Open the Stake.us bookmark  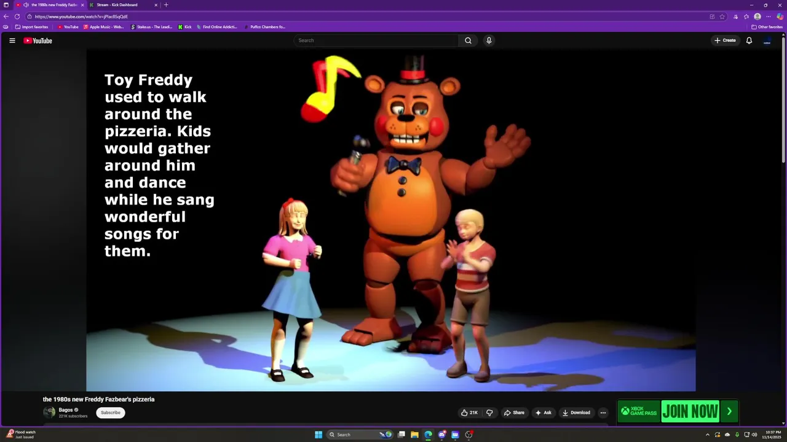[151, 27]
